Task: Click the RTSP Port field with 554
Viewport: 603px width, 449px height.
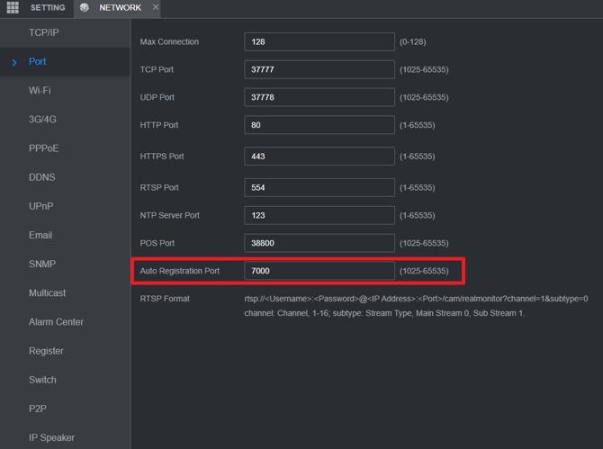Action: click(x=319, y=187)
